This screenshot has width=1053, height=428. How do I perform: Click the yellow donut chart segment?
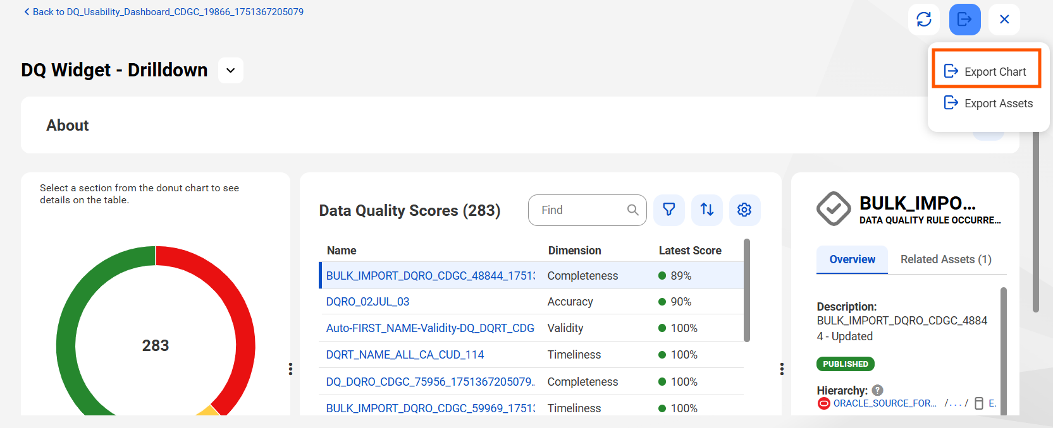[209, 411]
